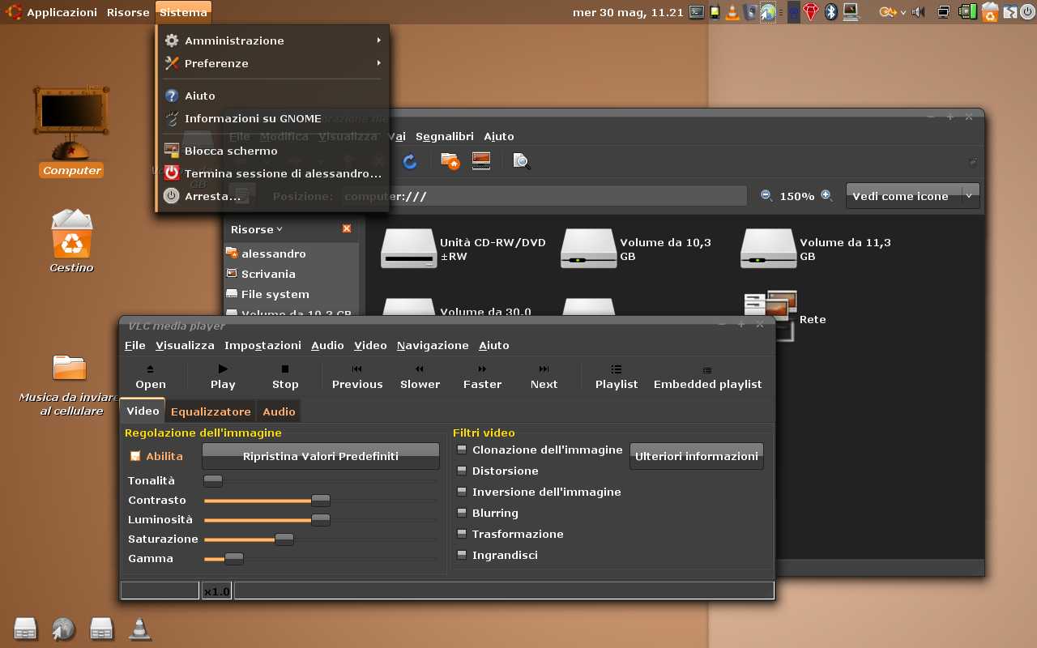
Task: Select Blocca schermo from Sistema menu
Action: coord(272,151)
